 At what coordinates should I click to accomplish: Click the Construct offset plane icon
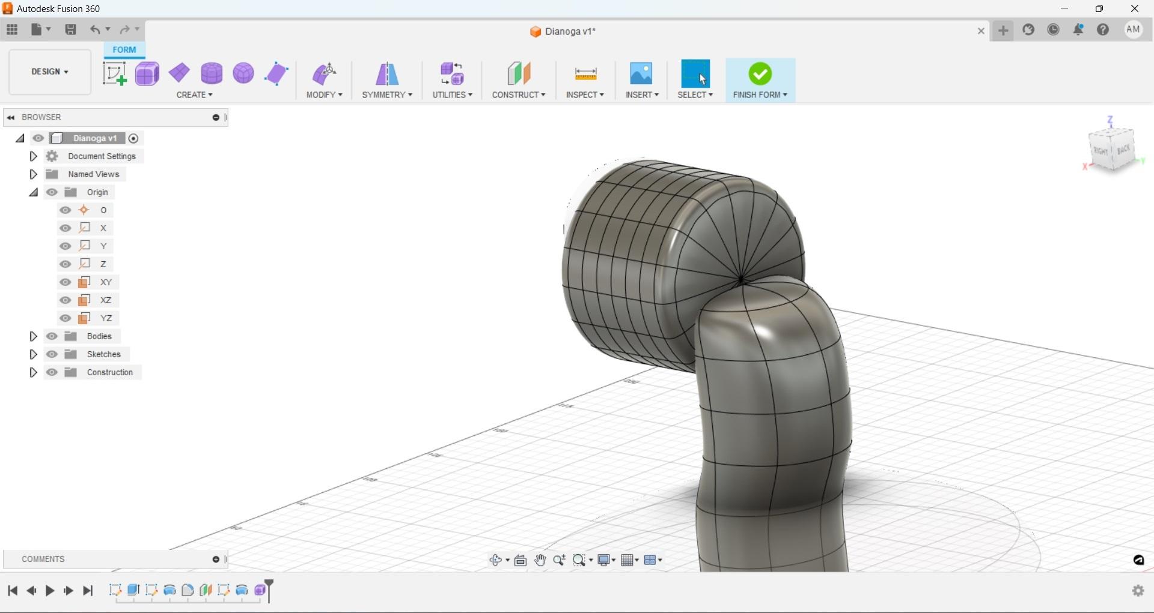click(519, 73)
